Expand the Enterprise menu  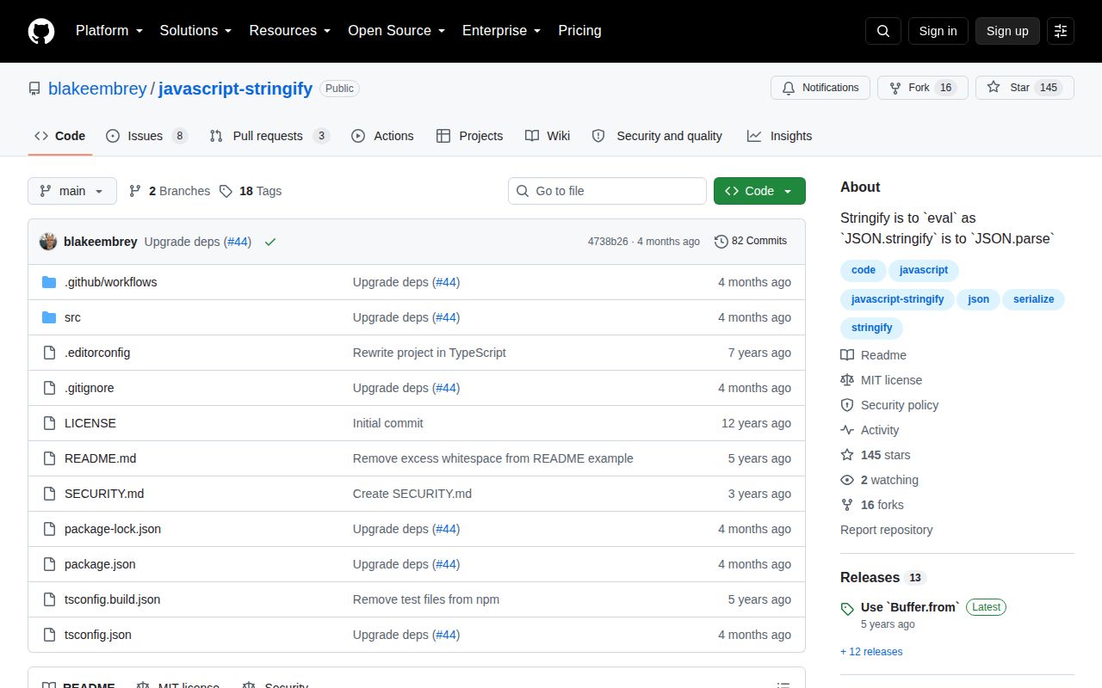point(501,31)
